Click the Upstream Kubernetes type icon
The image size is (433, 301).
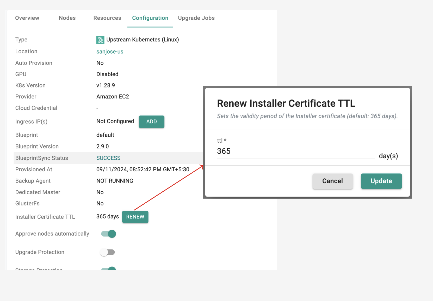100,40
